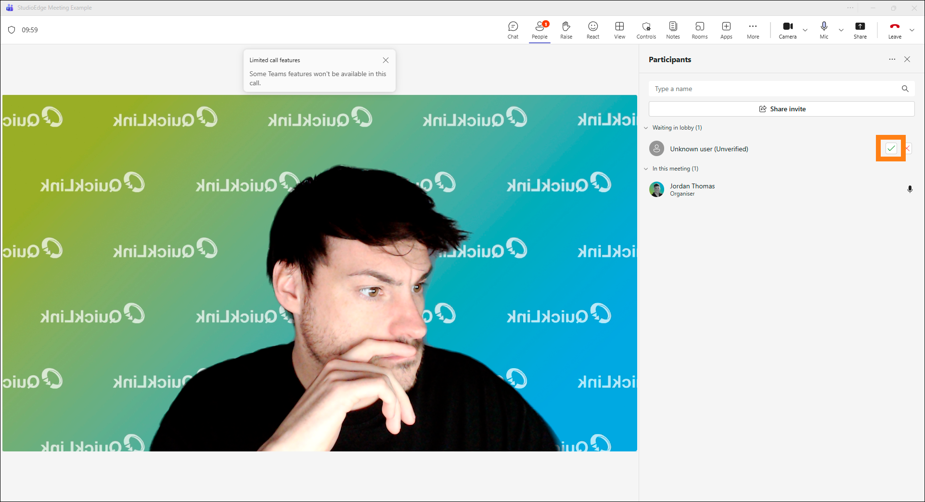Focus the Type a name search field
The width and height of the screenshot is (925, 502).
click(782, 89)
